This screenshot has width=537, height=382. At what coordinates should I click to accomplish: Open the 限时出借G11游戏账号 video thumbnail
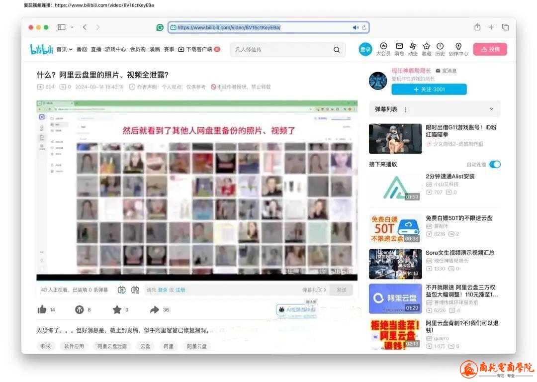(395, 138)
